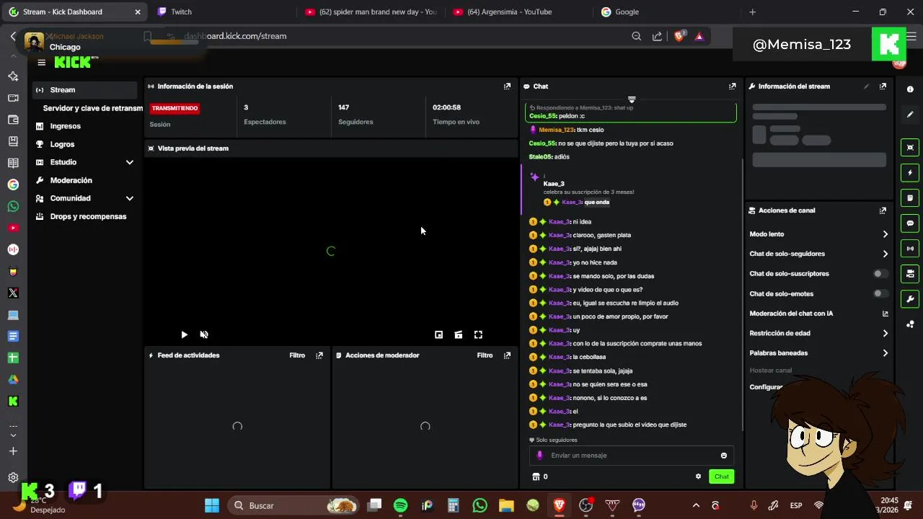The width and height of the screenshot is (923, 519).
Task: Send message with green Chat button
Action: (x=721, y=476)
